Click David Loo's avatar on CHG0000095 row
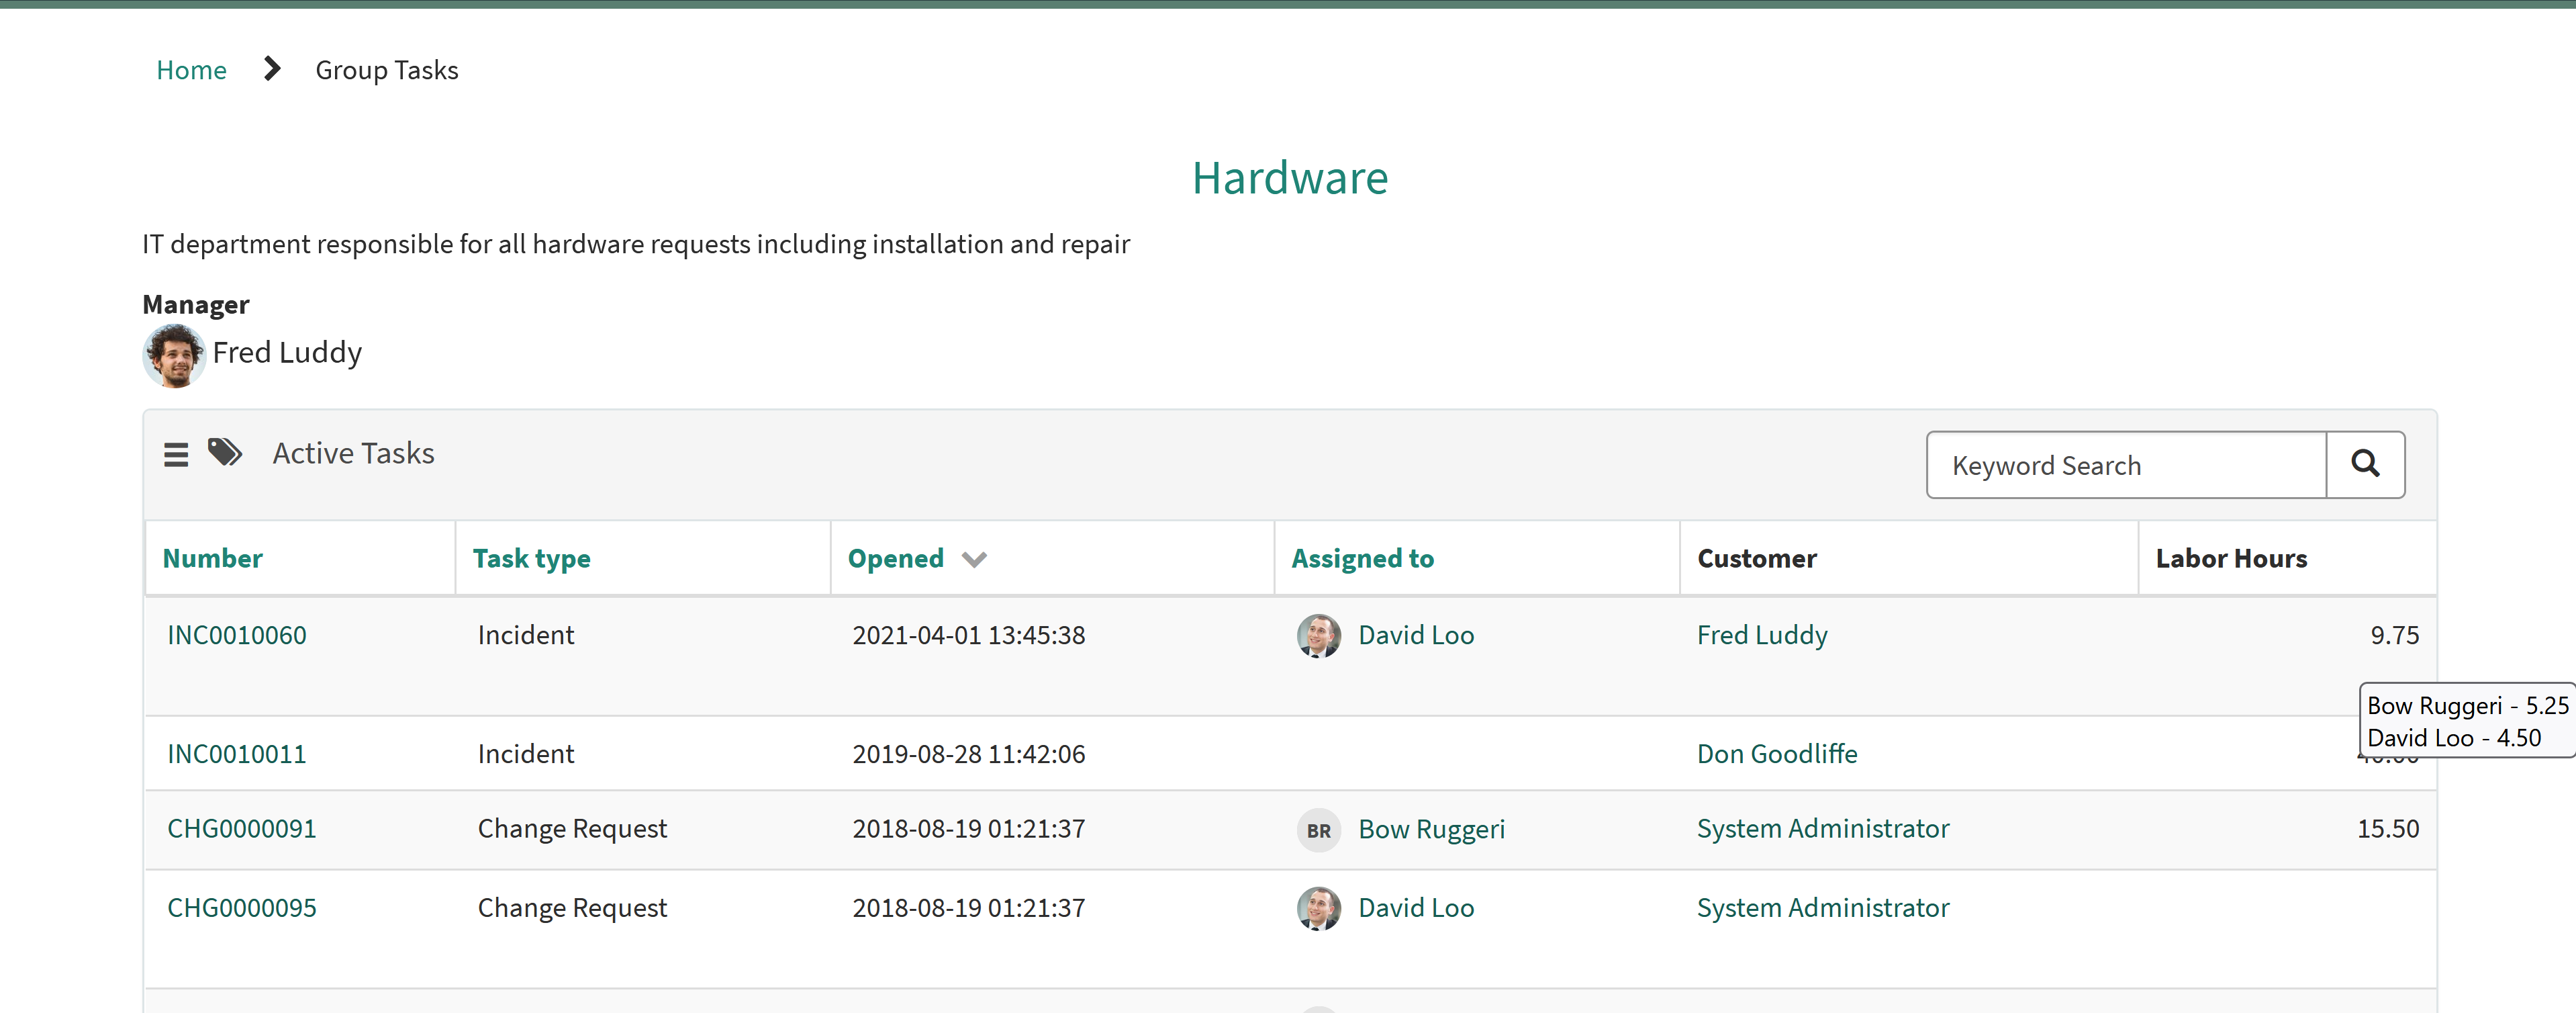This screenshot has width=2576, height=1013. 1318,908
